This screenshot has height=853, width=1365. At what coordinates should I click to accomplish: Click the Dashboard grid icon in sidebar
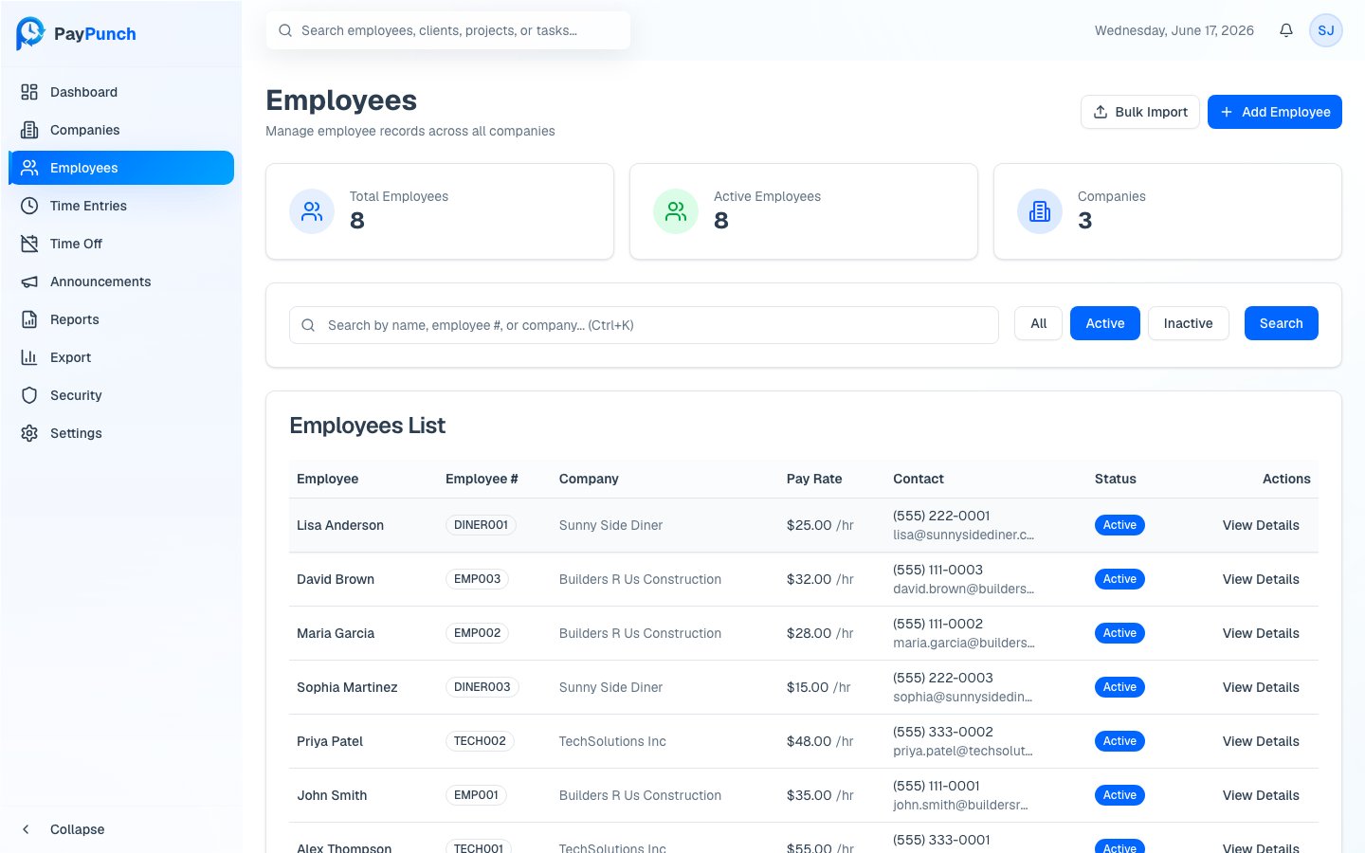[29, 92]
